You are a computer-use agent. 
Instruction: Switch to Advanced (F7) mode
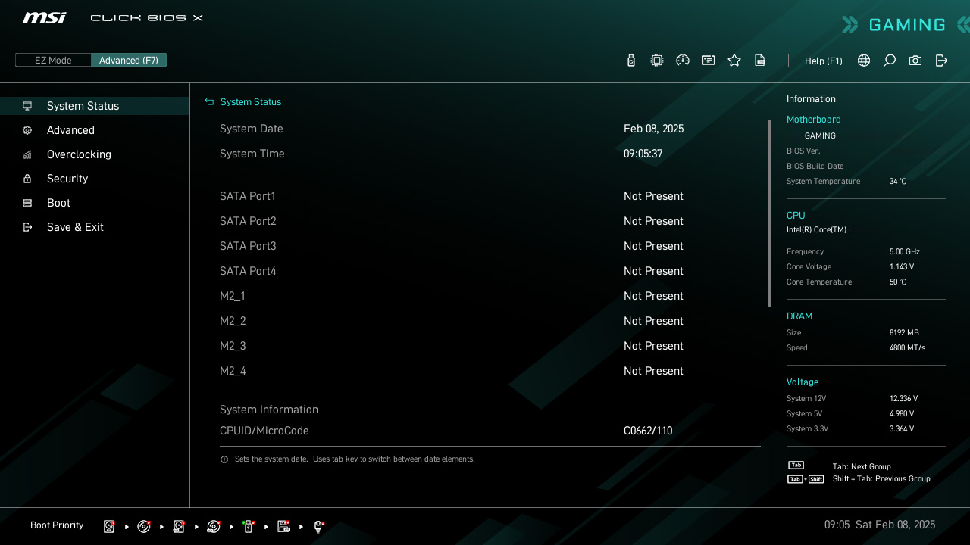click(x=129, y=60)
